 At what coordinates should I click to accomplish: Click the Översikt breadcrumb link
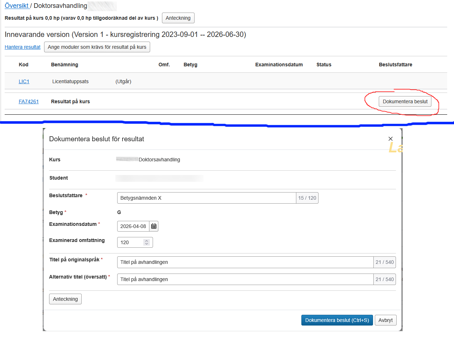click(16, 6)
